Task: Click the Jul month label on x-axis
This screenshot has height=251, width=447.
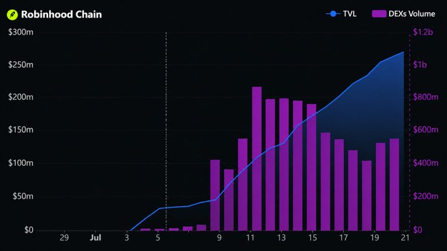Action: [95, 238]
